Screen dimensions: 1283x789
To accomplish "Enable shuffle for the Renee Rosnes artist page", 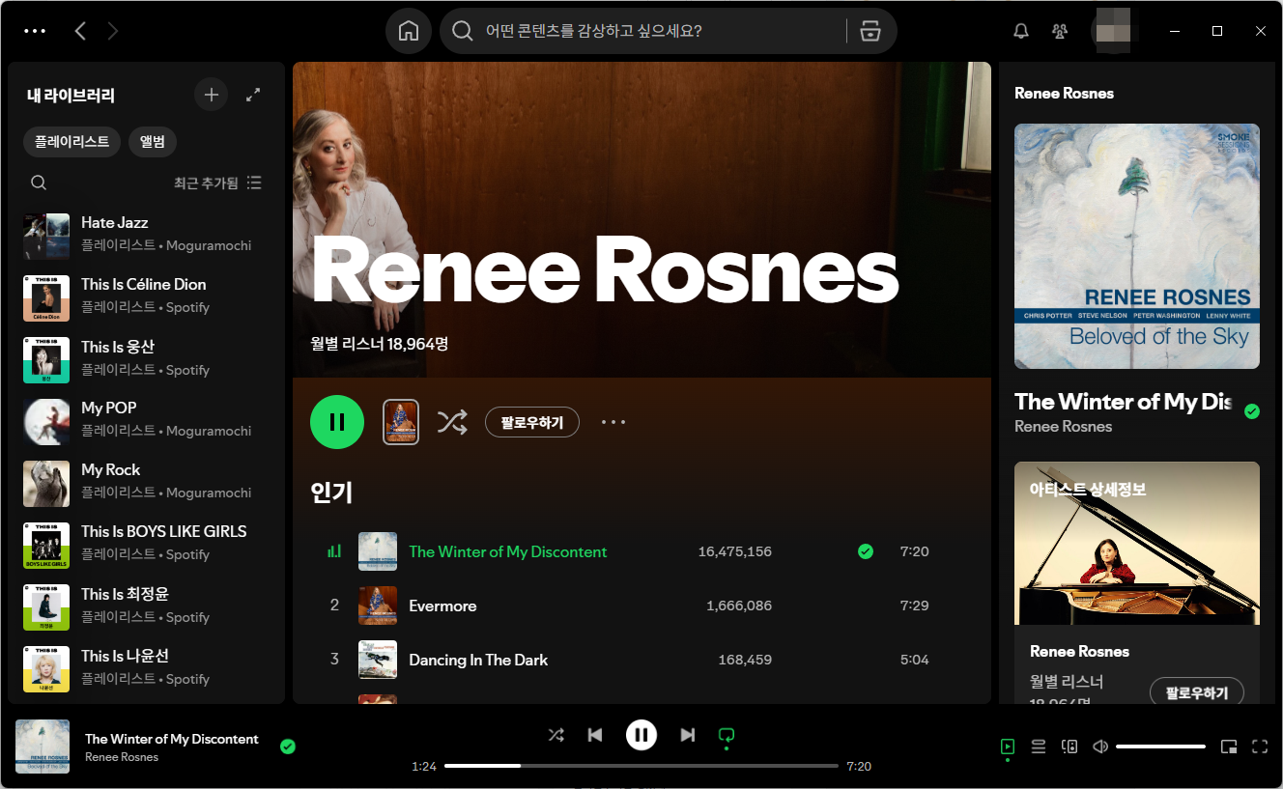I will pos(452,422).
